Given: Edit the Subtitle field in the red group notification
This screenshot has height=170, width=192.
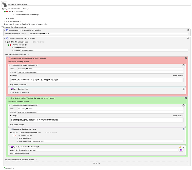Looking at the screenshot, I should pos(100,72).
